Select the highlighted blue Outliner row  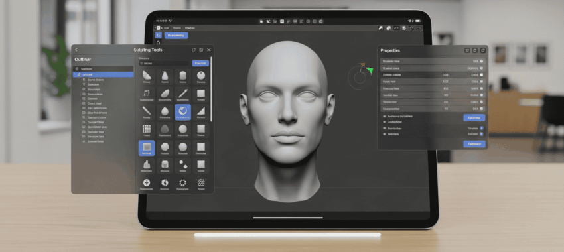[104, 74]
